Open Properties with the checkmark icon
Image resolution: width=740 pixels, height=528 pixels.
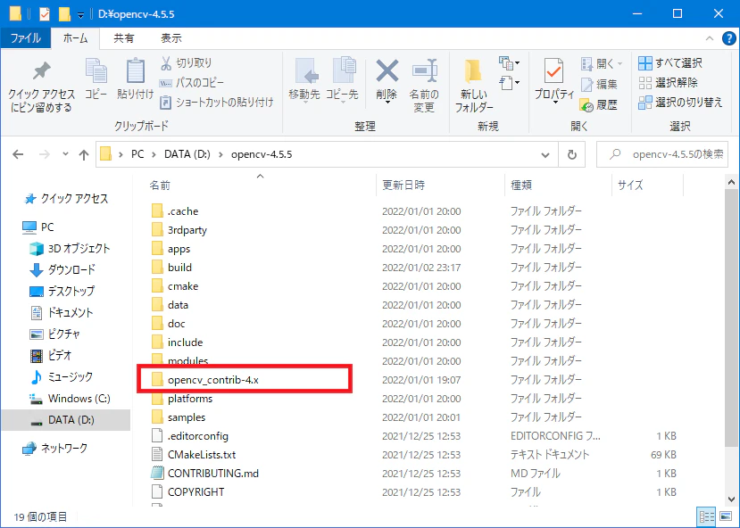554,79
